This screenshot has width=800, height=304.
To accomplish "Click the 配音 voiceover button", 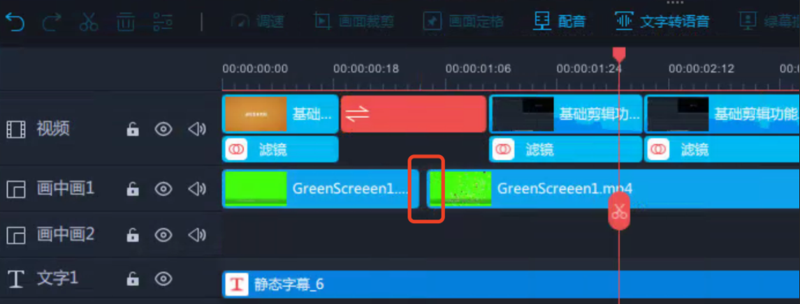I will tap(560, 22).
